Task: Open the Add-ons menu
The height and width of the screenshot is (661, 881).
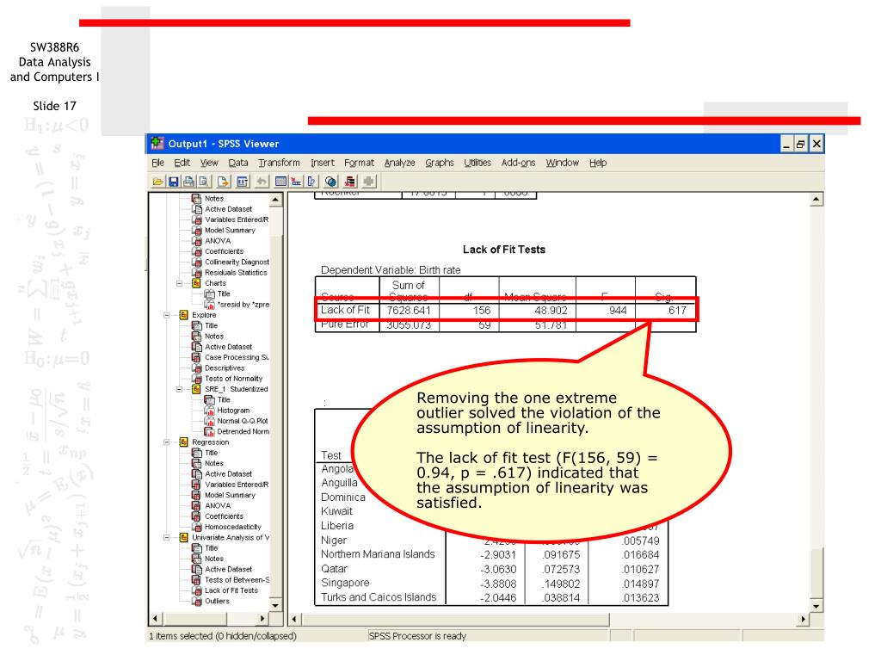Action: 518,163
